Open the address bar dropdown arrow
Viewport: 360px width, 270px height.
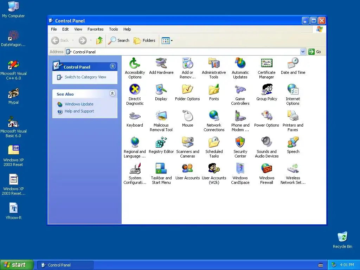[303, 52]
